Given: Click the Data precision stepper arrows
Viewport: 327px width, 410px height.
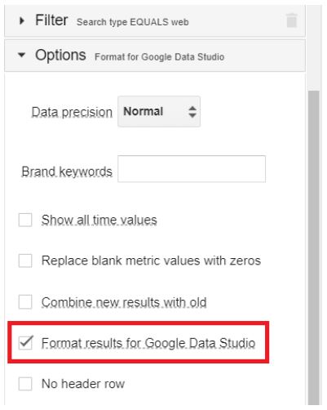Looking at the screenshot, I should click(x=192, y=112).
